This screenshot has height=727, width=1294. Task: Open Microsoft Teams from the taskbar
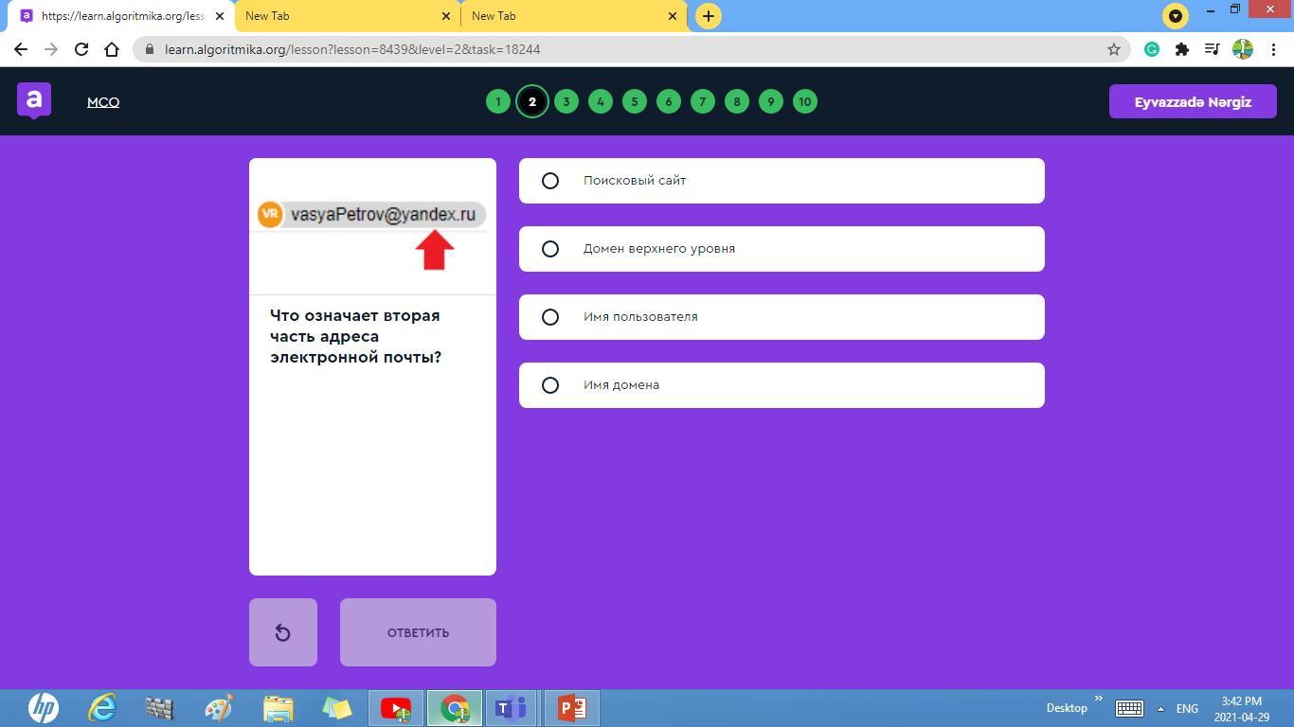pyautogui.click(x=512, y=708)
